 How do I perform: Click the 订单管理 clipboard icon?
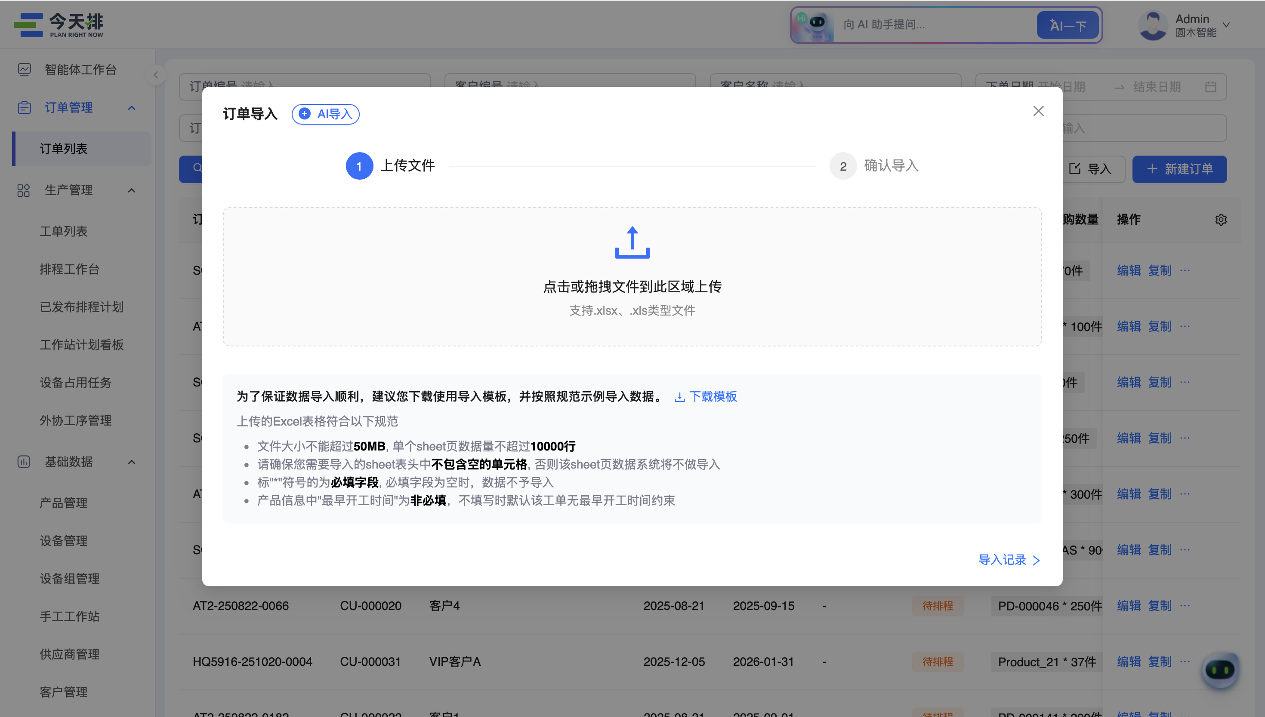coord(24,107)
